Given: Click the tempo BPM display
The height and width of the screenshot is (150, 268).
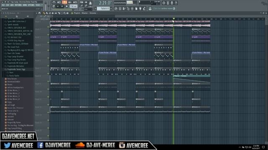Looking at the screenshot, I should (74, 6).
